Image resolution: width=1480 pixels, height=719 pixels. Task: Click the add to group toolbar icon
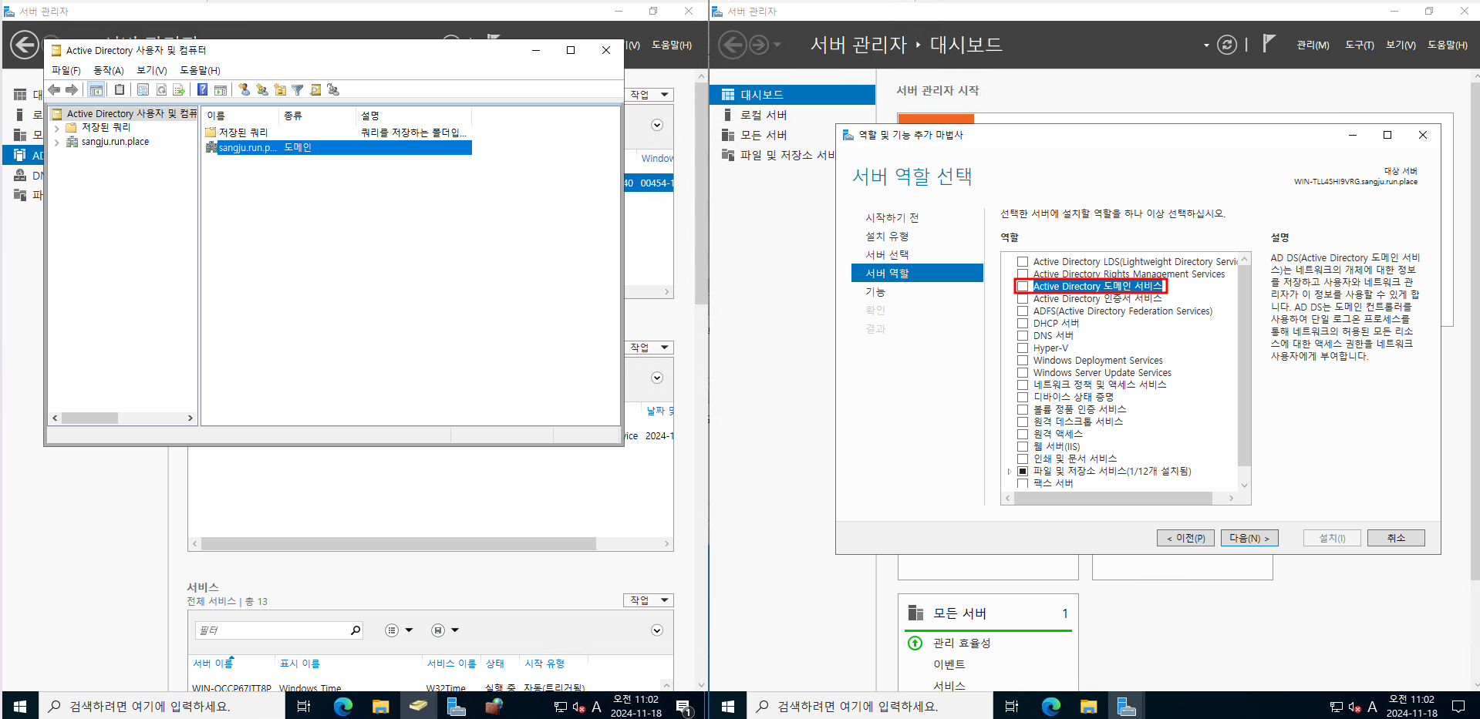coord(333,89)
